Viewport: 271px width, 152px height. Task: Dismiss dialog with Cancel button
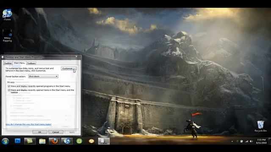56,132
